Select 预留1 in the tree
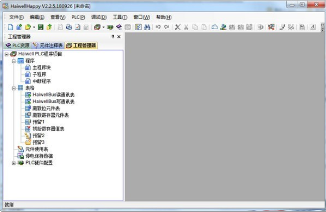 pyautogui.click(x=39, y=122)
